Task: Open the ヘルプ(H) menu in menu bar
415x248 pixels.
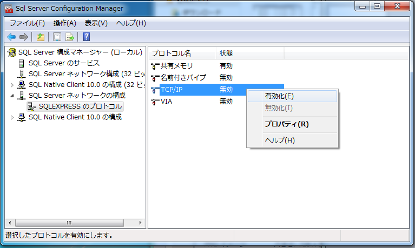Action: pos(131,23)
